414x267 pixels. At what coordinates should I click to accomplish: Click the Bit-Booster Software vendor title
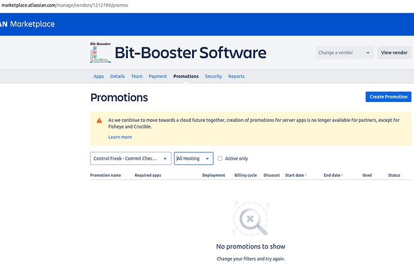click(x=190, y=53)
